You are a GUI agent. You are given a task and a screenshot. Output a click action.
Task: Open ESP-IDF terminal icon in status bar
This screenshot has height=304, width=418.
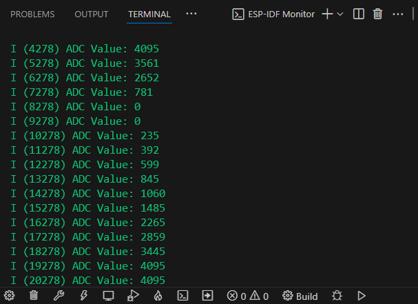(182, 296)
